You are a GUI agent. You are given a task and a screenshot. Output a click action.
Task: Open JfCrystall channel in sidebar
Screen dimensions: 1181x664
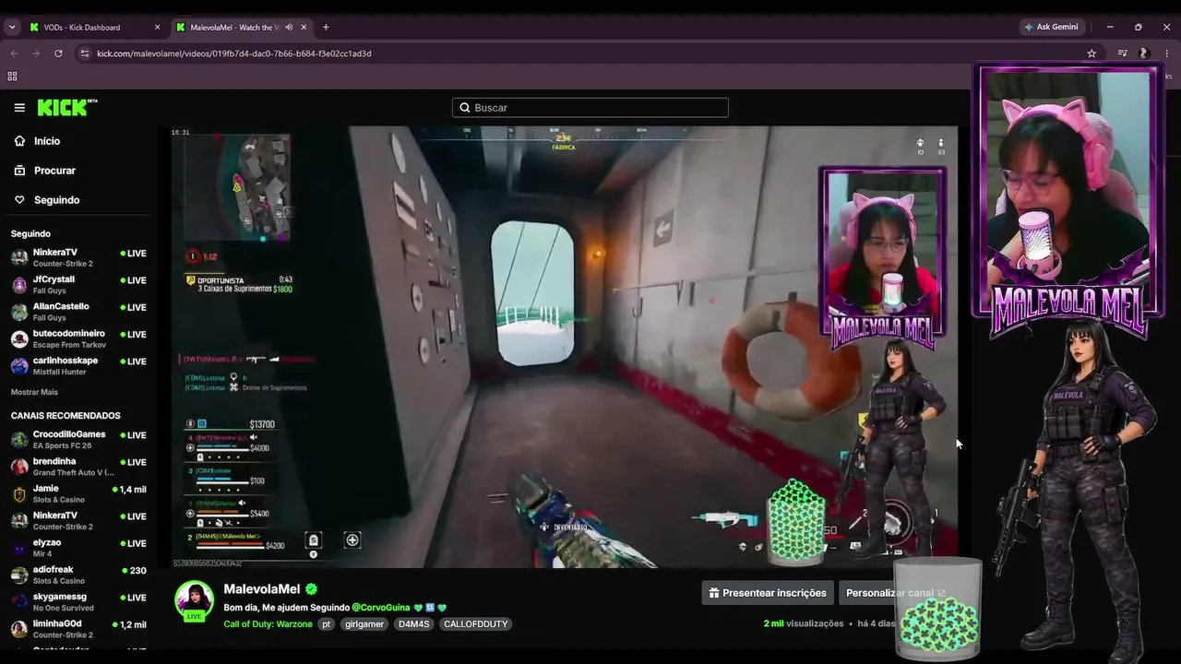pos(78,284)
